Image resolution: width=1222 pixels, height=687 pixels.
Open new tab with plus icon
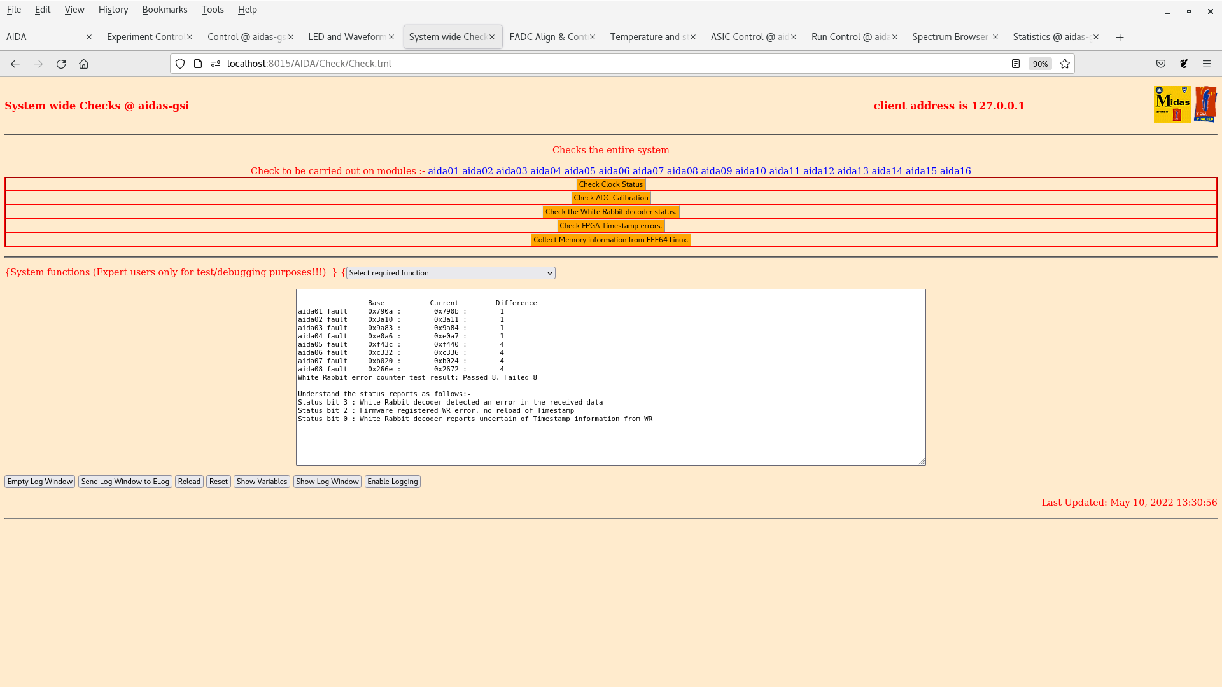pos(1120,37)
